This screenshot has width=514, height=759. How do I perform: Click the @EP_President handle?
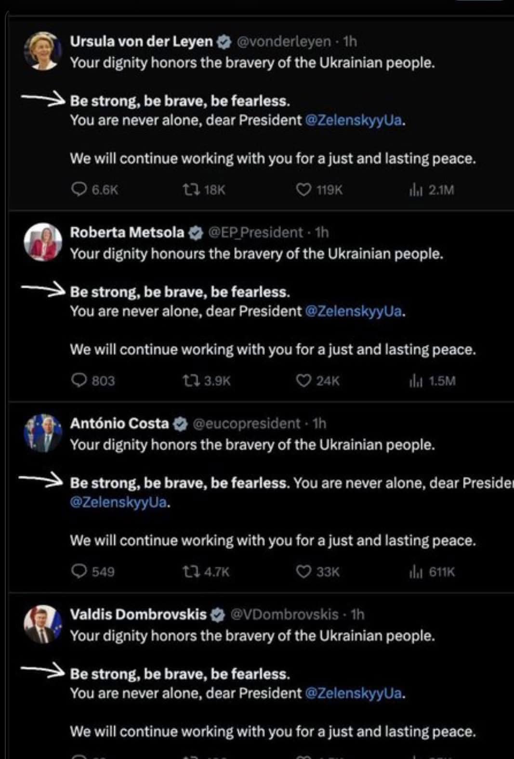pyautogui.click(x=255, y=233)
